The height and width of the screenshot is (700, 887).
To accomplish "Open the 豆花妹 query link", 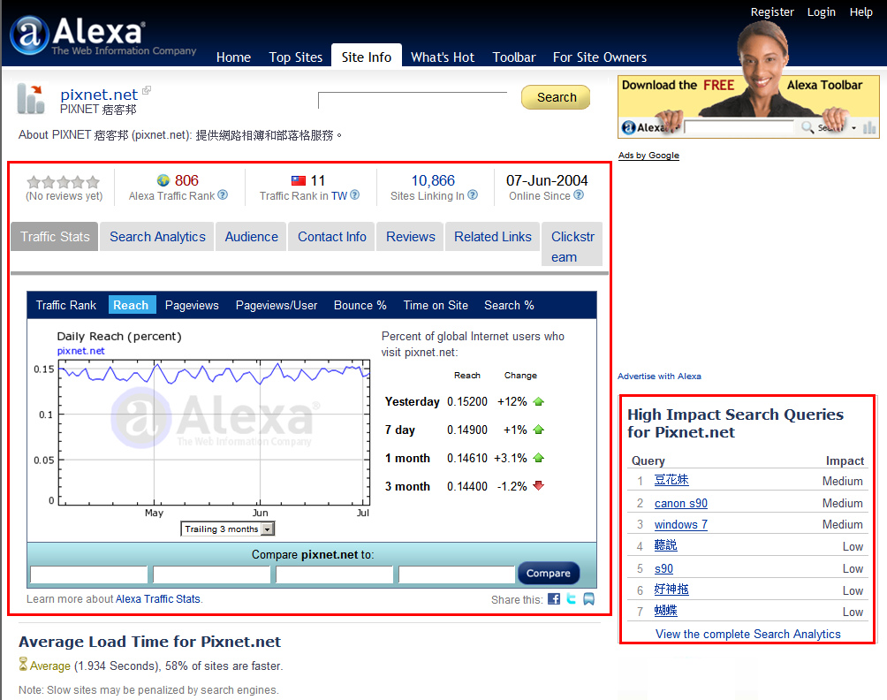I will tap(671, 480).
